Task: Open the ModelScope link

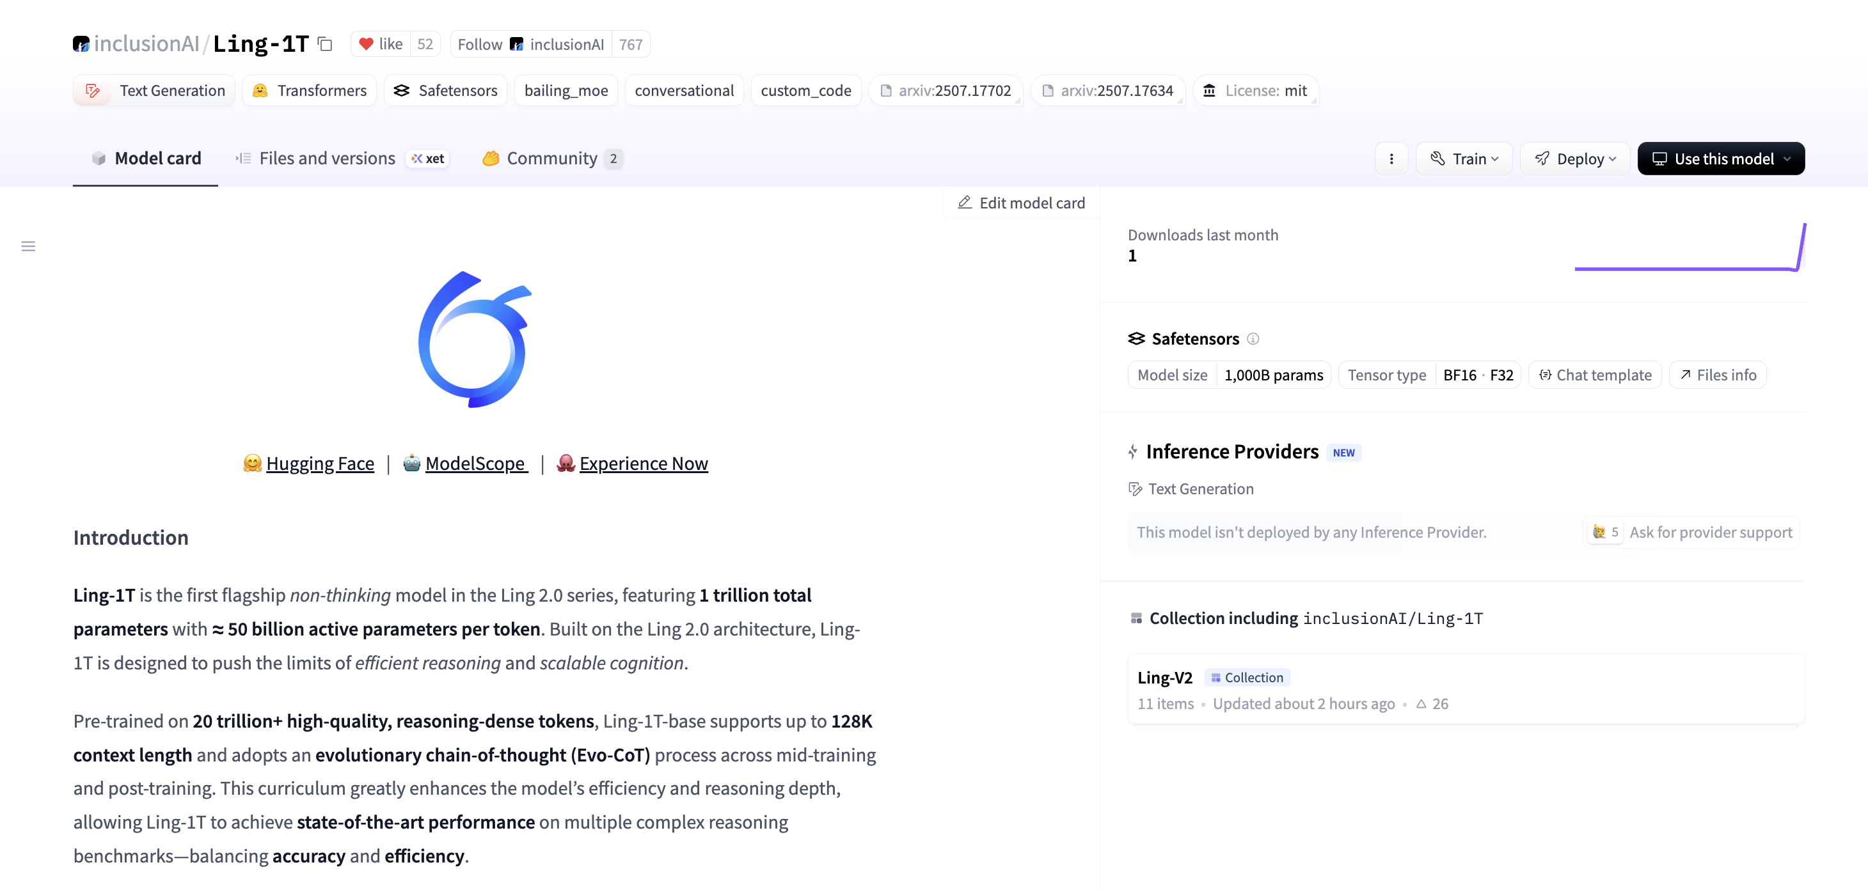Action: pos(476,463)
